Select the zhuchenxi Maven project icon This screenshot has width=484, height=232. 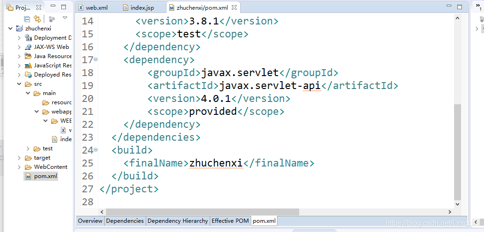click(x=20, y=29)
